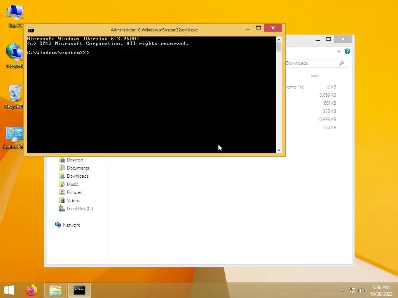
Task: Select Command Prompt taskbar button
Action: [79, 290]
